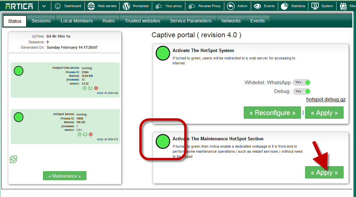This screenshot has width=356, height=197.
Task: Open the System monitor icon
Action: (315, 6)
